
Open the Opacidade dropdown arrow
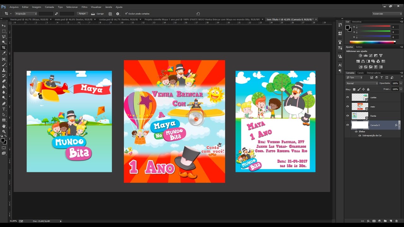tap(401, 83)
